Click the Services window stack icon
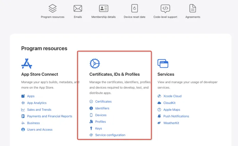238x146 pixels. [163, 63]
